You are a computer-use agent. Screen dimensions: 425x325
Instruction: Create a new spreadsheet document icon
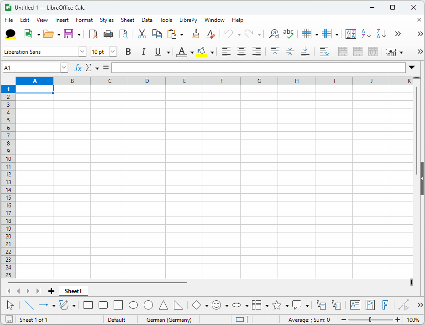[x=28, y=34]
